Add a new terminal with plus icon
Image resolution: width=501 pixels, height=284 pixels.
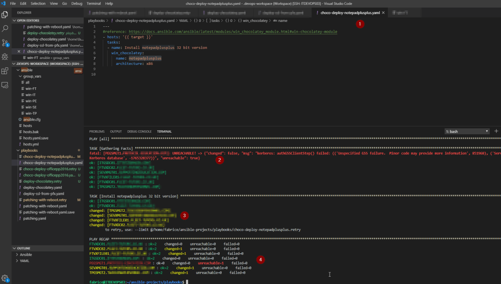pos(496,131)
